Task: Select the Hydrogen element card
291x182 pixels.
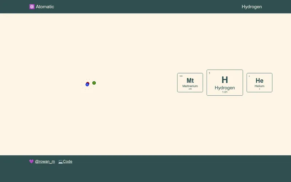Action: pos(225,83)
